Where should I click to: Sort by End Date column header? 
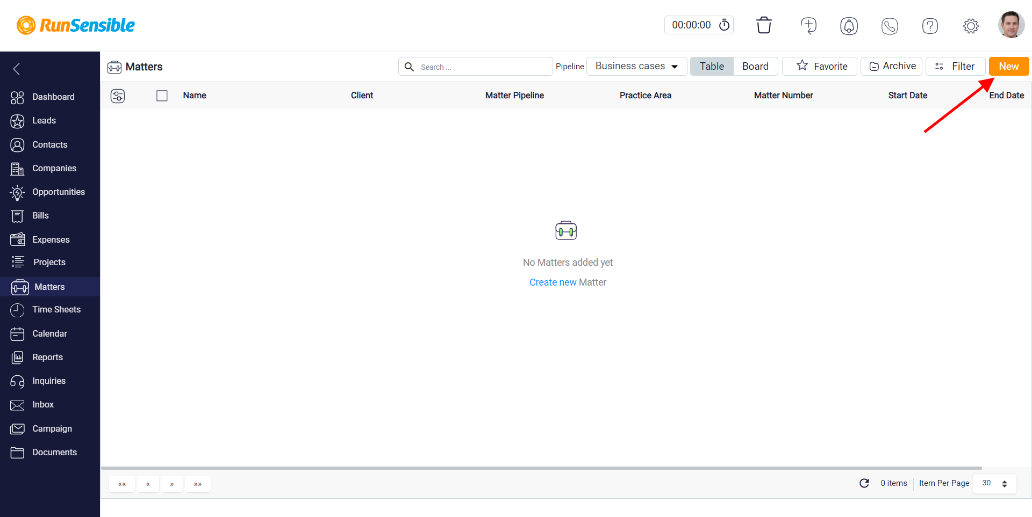click(1006, 96)
